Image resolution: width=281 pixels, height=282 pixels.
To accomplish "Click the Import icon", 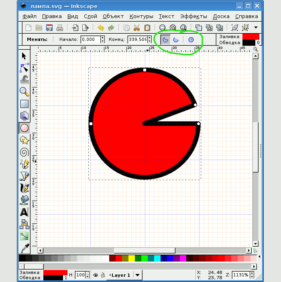I will [75, 28].
